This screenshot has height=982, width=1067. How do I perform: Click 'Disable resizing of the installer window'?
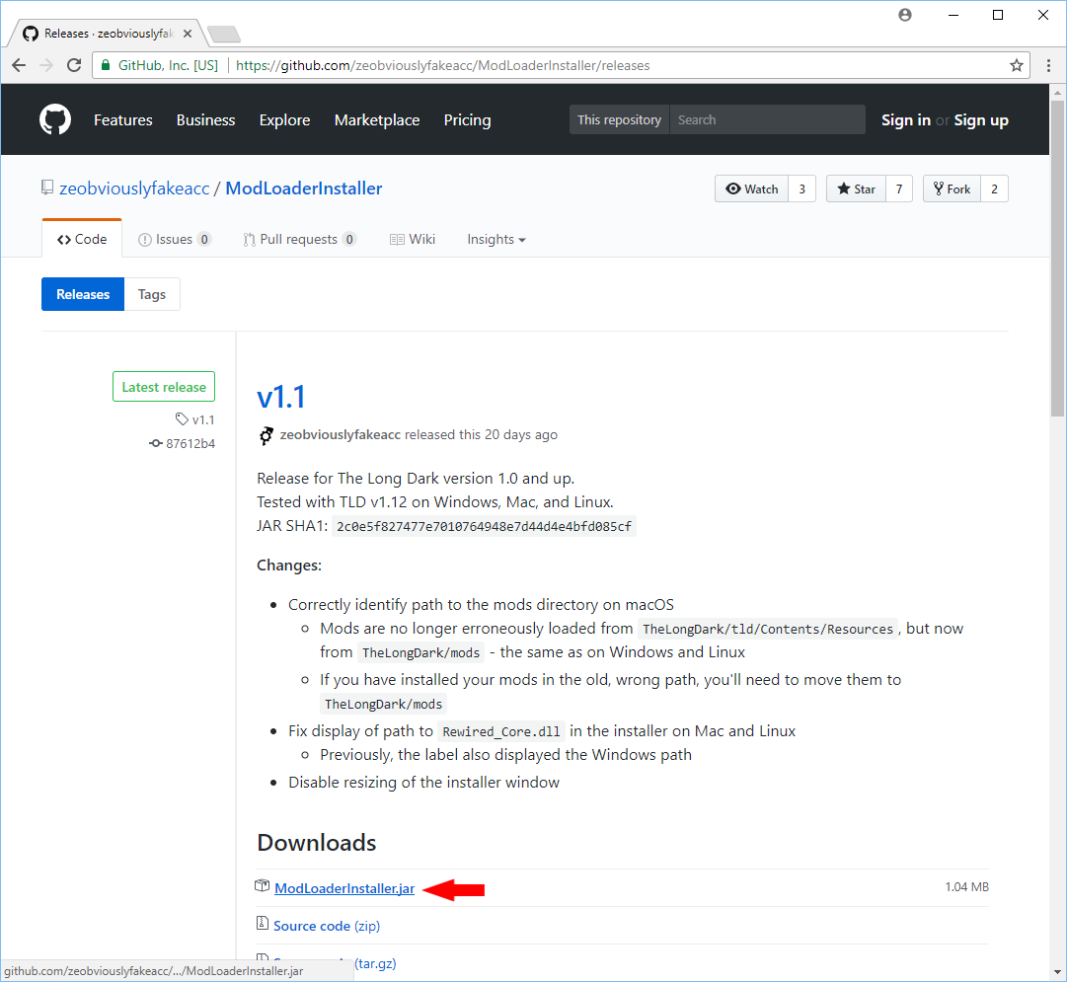[424, 782]
